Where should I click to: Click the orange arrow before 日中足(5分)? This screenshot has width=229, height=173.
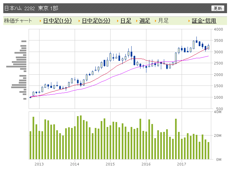[79, 21]
